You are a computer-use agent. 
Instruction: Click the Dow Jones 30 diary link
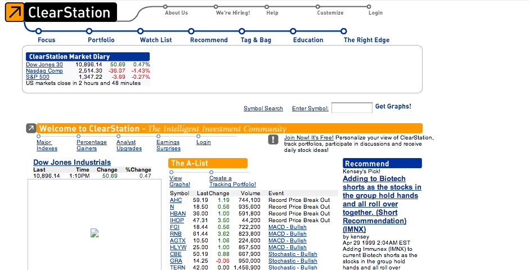pyautogui.click(x=44, y=64)
